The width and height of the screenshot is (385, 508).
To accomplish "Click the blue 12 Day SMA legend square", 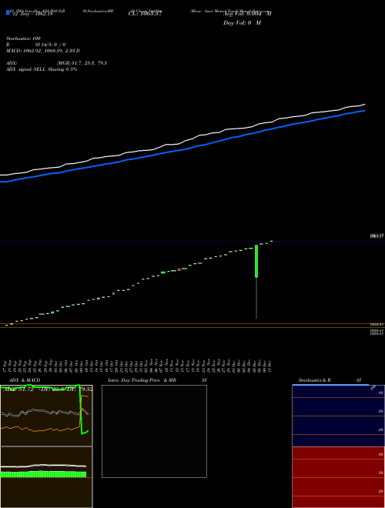I will [x=8, y=13].
